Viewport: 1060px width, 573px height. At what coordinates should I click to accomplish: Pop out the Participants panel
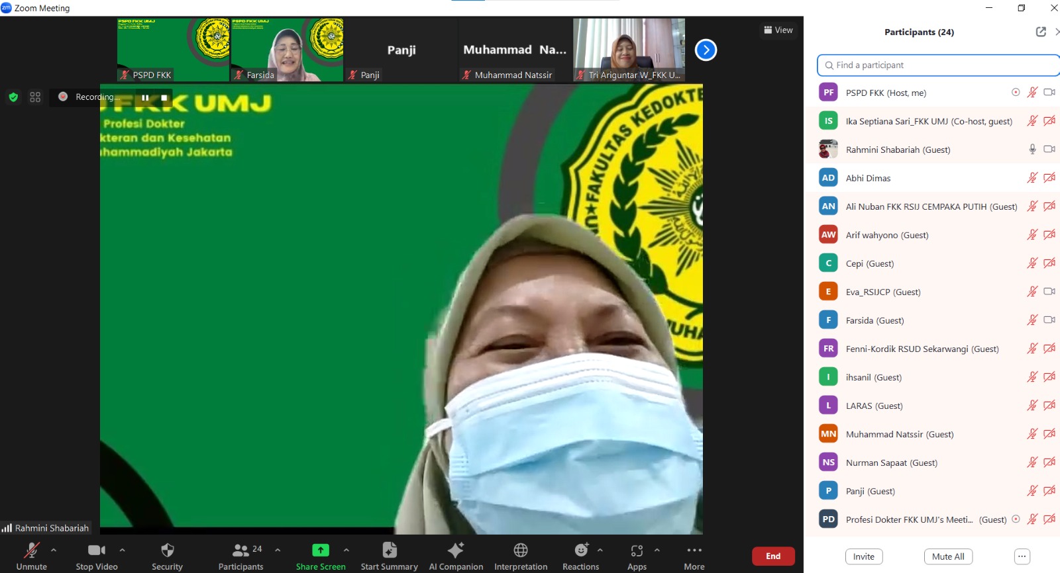click(1041, 32)
